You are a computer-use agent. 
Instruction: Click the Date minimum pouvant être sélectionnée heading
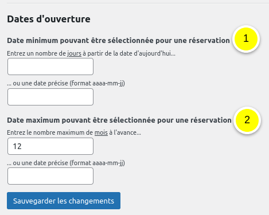tap(118, 41)
